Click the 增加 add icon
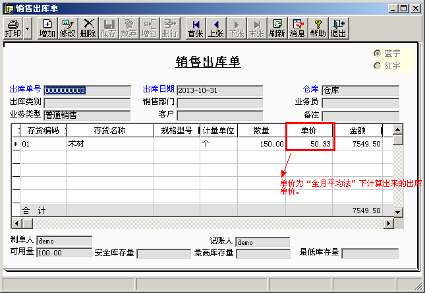The height and width of the screenshot is (293, 425). (47, 28)
